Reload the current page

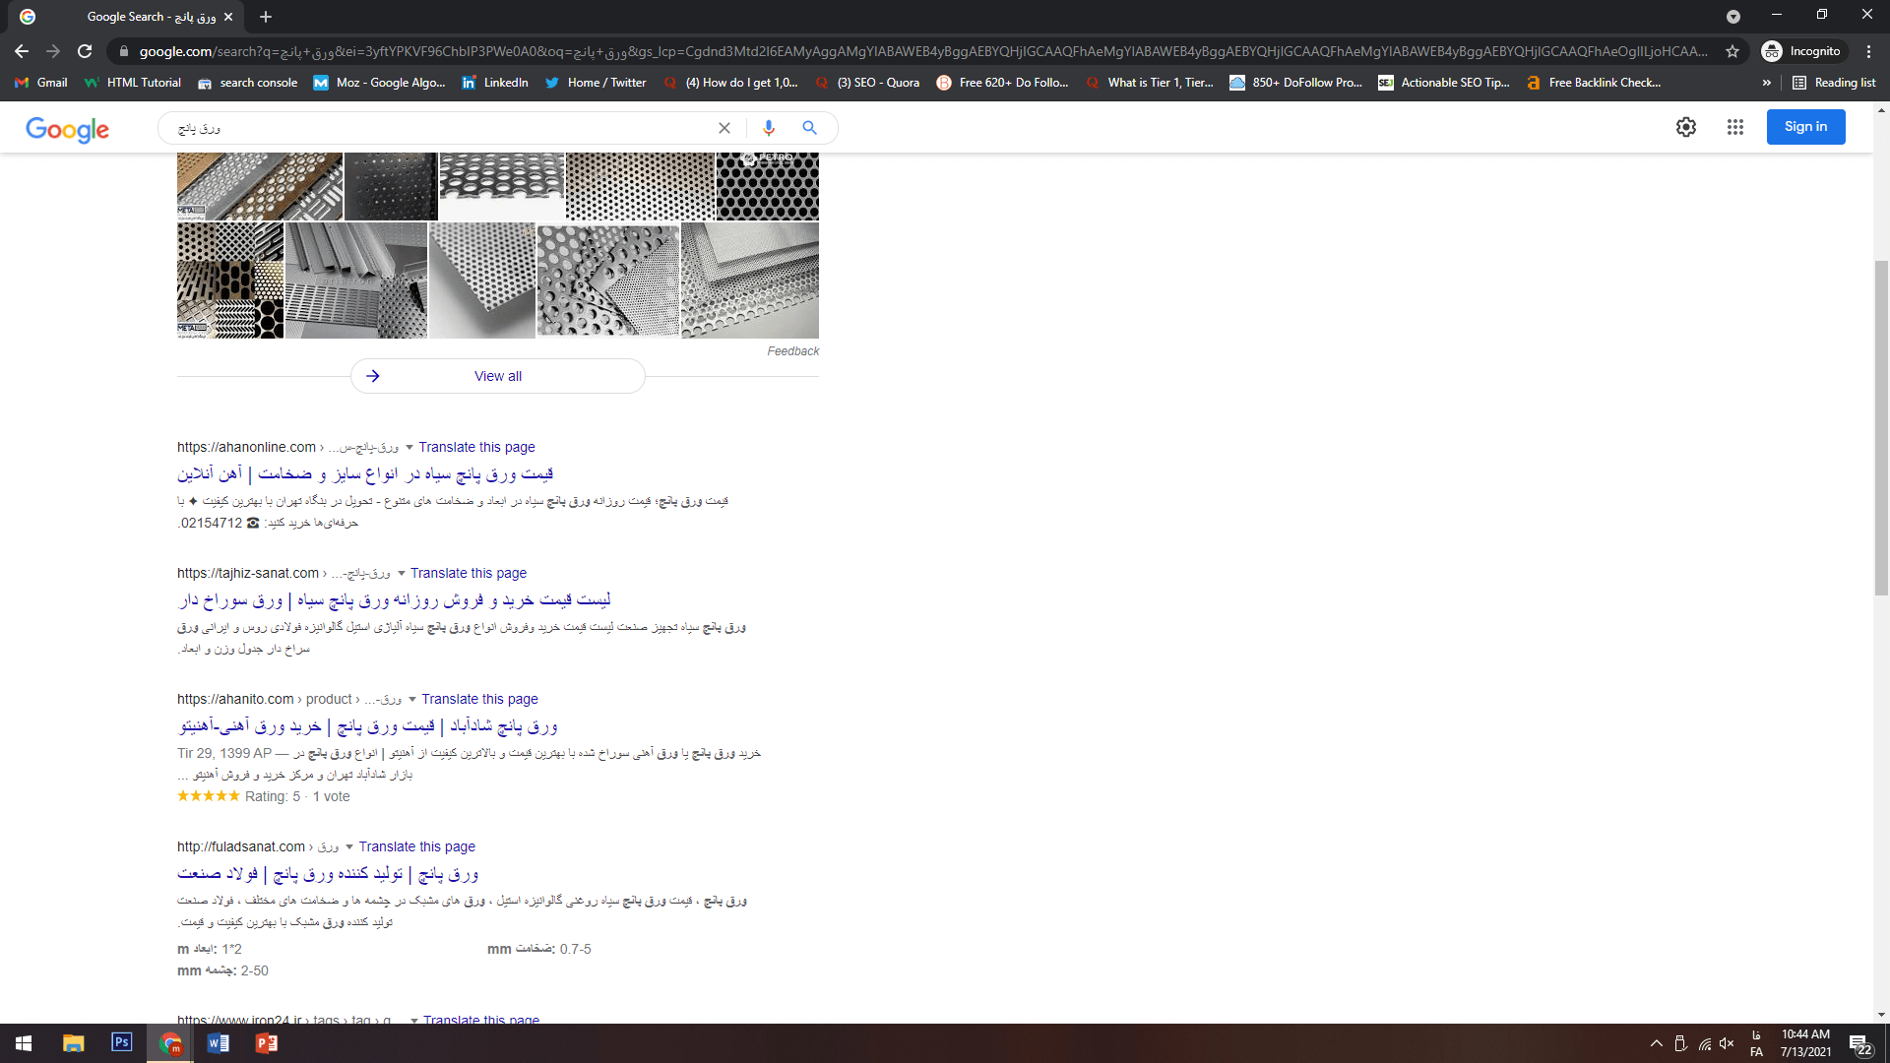[85, 51]
